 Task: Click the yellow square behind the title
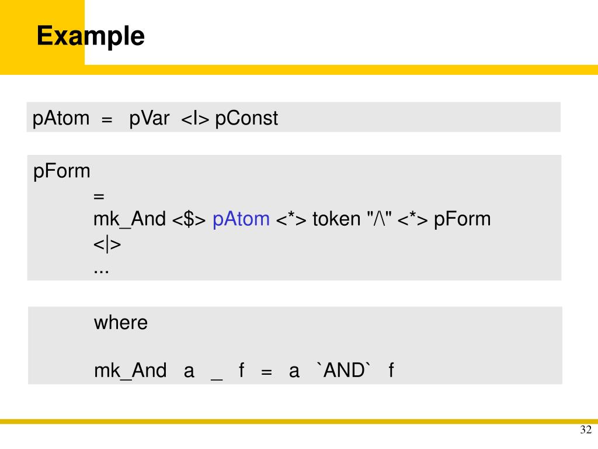coord(42,33)
